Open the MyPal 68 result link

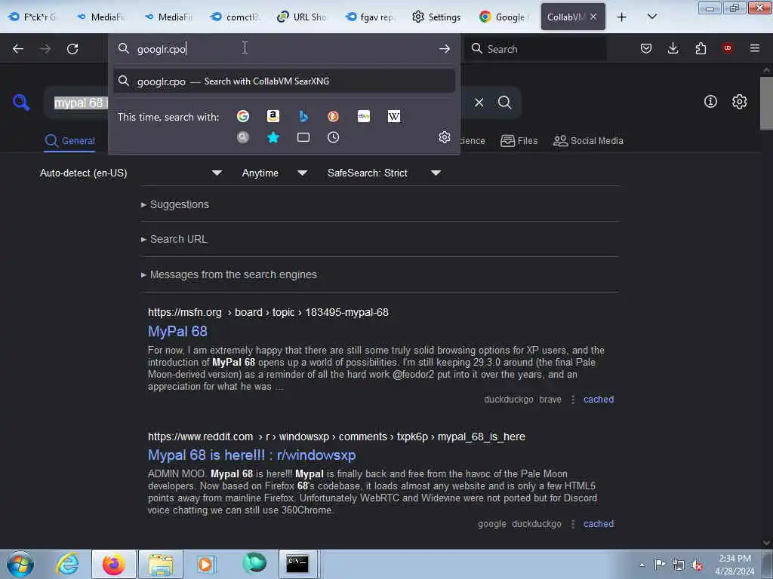click(x=177, y=332)
